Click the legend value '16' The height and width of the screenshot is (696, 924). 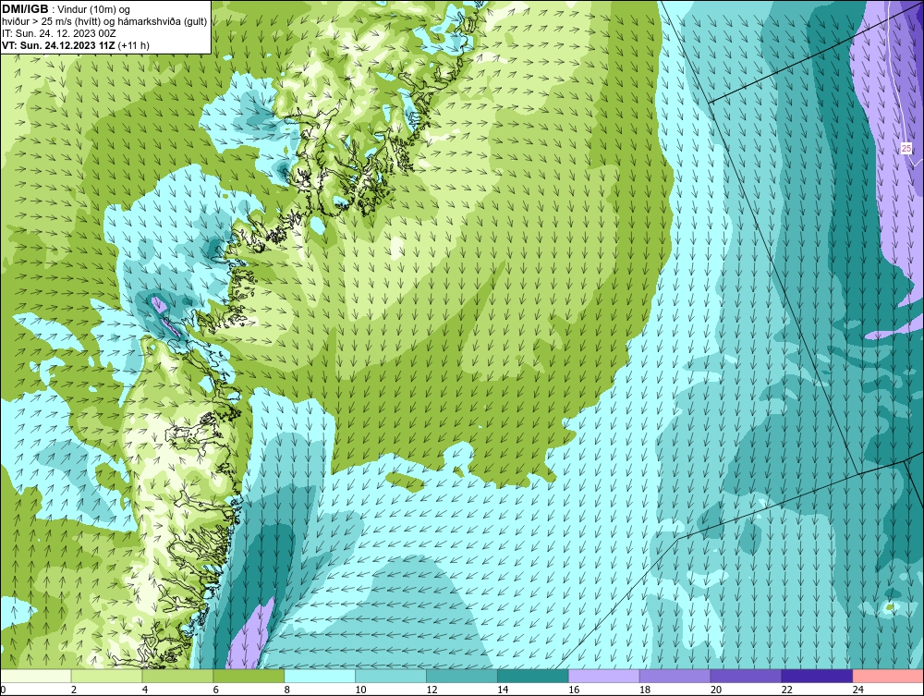click(574, 690)
